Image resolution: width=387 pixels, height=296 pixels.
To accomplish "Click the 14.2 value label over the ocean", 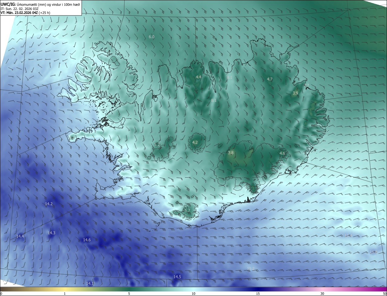I will click(49, 204).
